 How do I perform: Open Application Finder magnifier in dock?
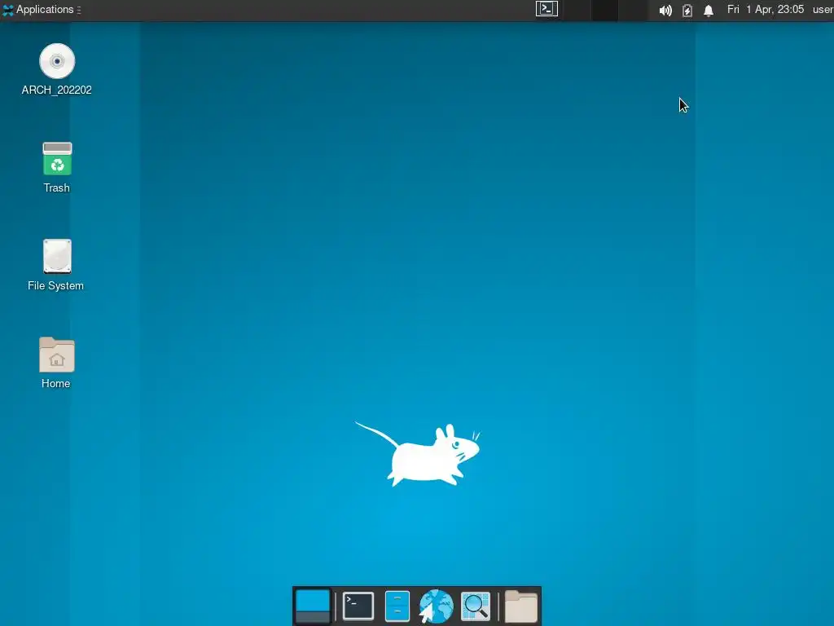click(x=476, y=606)
